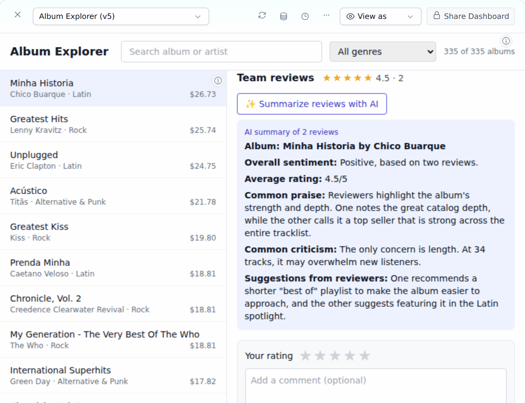Click the $19.80 price of Greatest Kiss
The image size is (525, 403).
203,238
